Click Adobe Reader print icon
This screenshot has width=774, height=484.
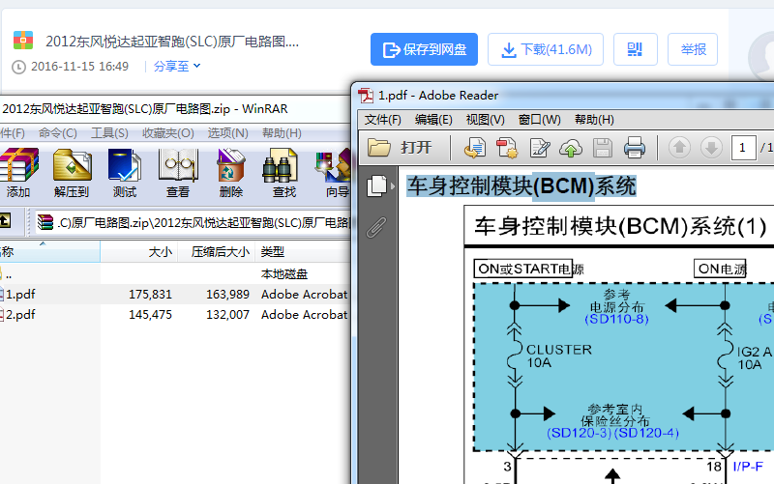tap(635, 148)
